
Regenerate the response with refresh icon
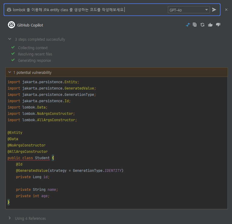click(x=202, y=25)
